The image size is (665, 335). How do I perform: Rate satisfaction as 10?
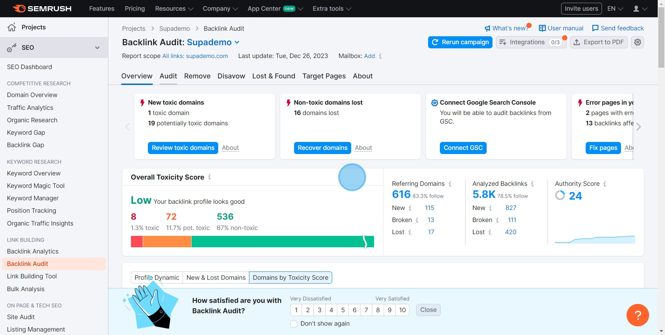(x=402, y=310)
